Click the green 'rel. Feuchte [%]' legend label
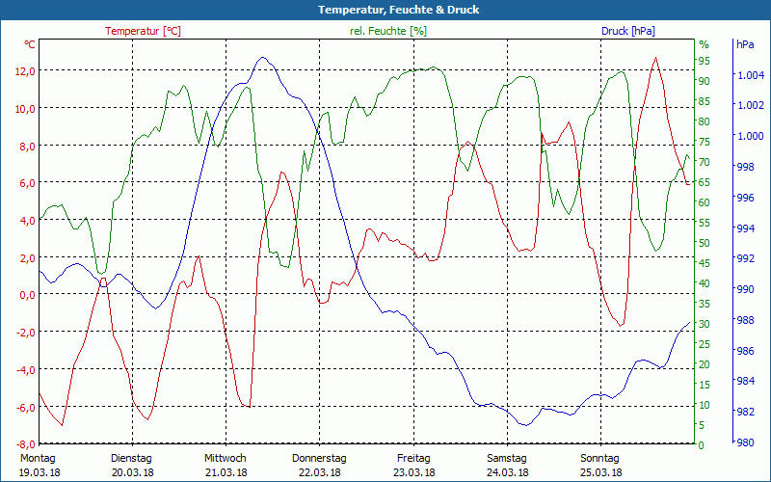The width and height of the screenshot is (771, 482). pos(388,31)
